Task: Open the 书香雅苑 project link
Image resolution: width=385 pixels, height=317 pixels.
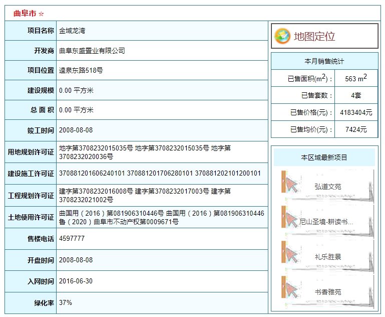Action: click(328, 292)
